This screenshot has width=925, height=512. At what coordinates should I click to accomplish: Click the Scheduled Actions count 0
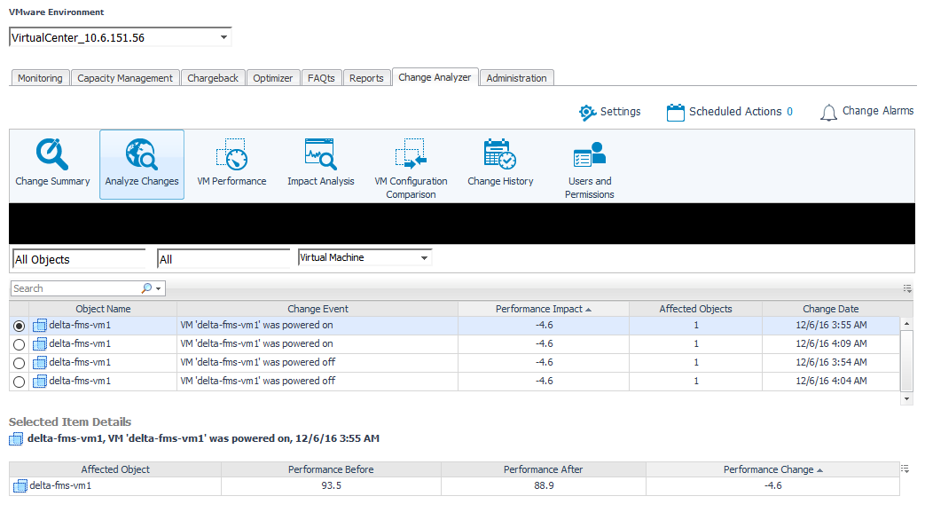pyautogui.click(x=789, y=112)
